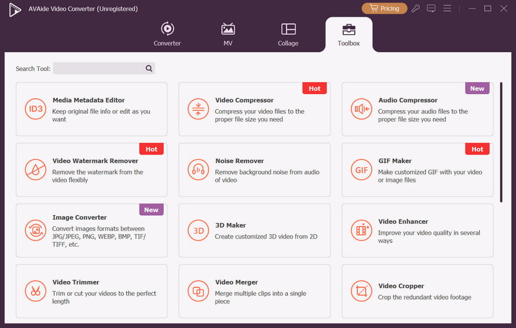Click the Collage tab layout icon
Screen dimensions: 516x328
click(288, 29)
